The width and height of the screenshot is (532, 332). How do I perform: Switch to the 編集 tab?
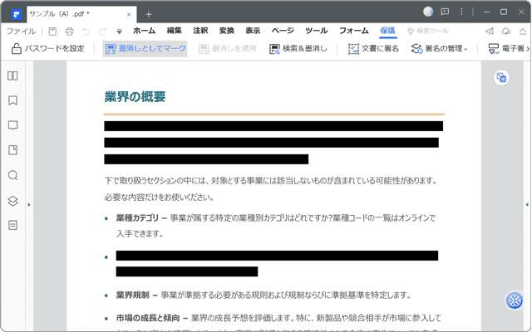click(174, 31)
